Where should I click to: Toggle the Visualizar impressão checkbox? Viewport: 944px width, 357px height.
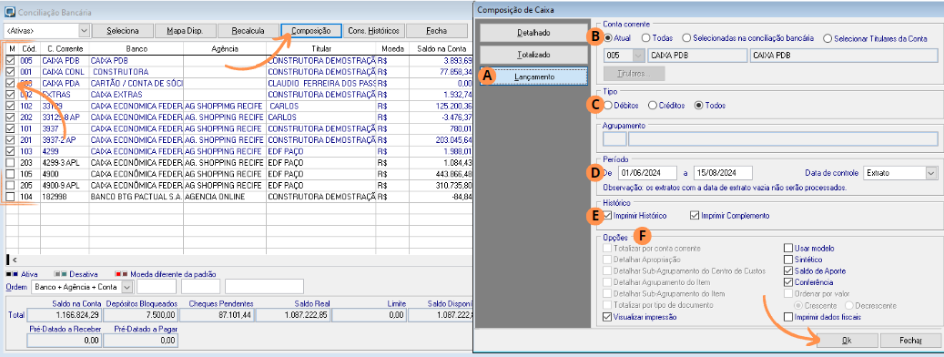pos(607,317)
